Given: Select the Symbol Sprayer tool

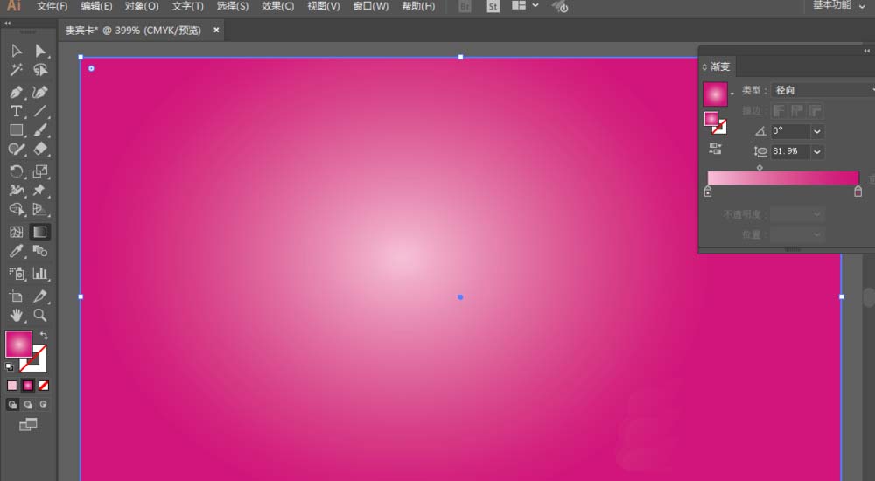Looking at the screenshot, I should coord(16,274).
